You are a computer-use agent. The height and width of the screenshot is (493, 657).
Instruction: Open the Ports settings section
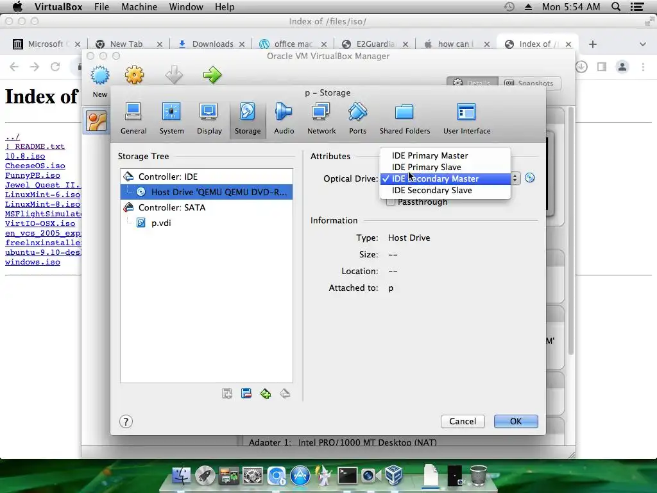point(357,118)
